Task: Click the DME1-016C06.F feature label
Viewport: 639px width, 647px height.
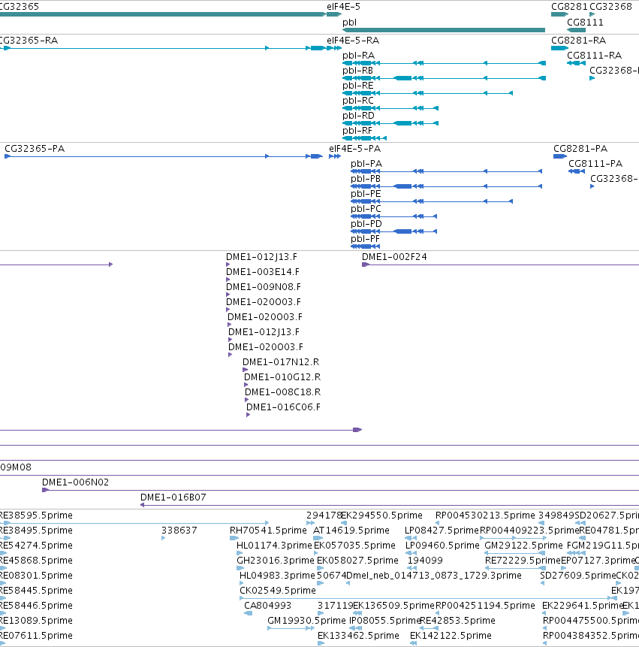Action: 283,407
